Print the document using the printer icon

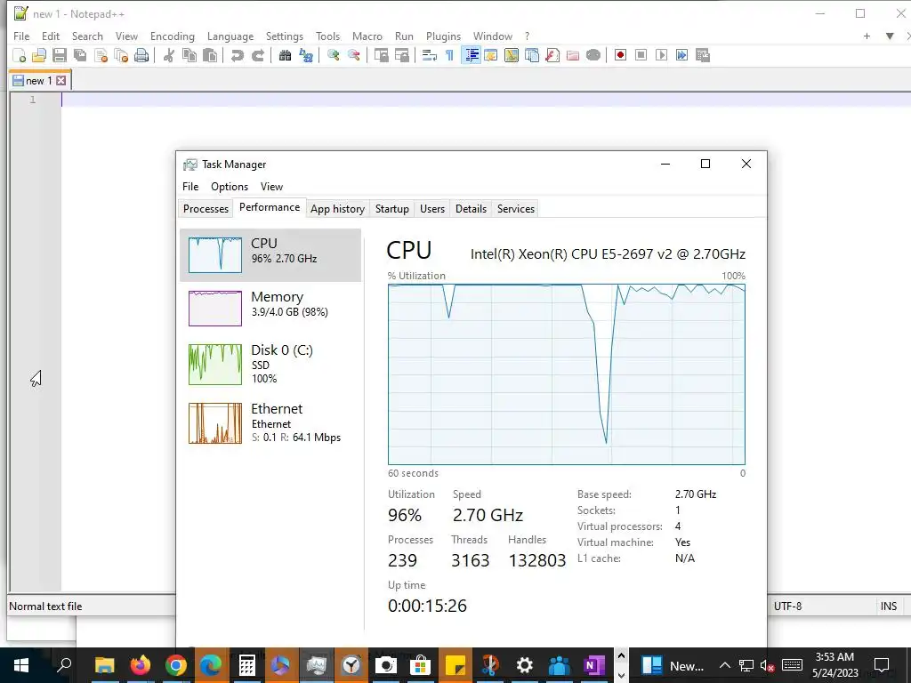[x=141, y=55]
